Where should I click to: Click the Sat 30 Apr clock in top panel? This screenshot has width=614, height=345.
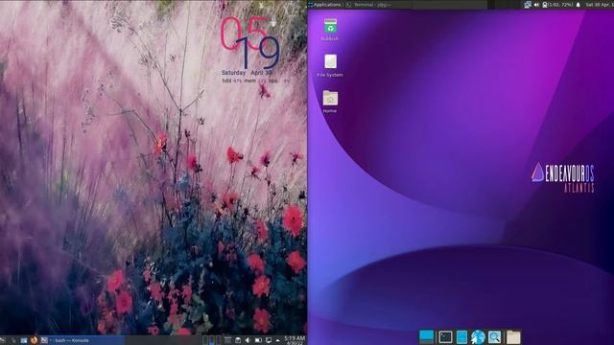point(599,5)
